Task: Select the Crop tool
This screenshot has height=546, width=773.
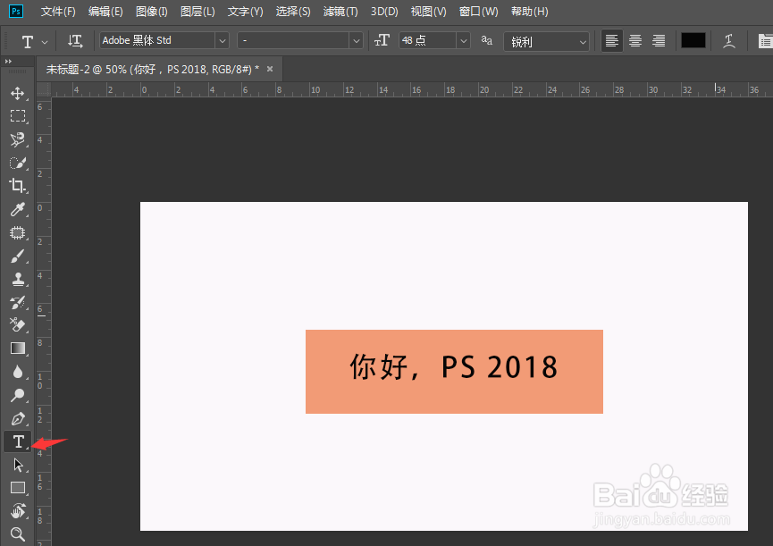Action: coord(18,186)
